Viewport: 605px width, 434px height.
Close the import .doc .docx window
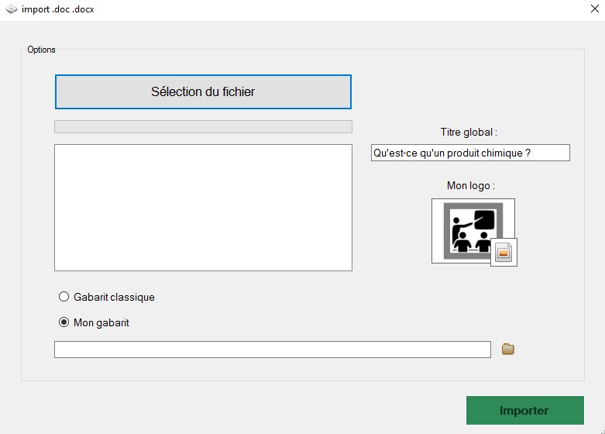coord(586,9)
